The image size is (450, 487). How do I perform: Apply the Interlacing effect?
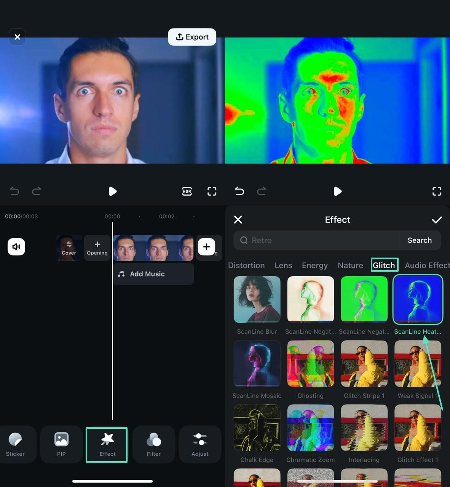[x=364, y=434]
